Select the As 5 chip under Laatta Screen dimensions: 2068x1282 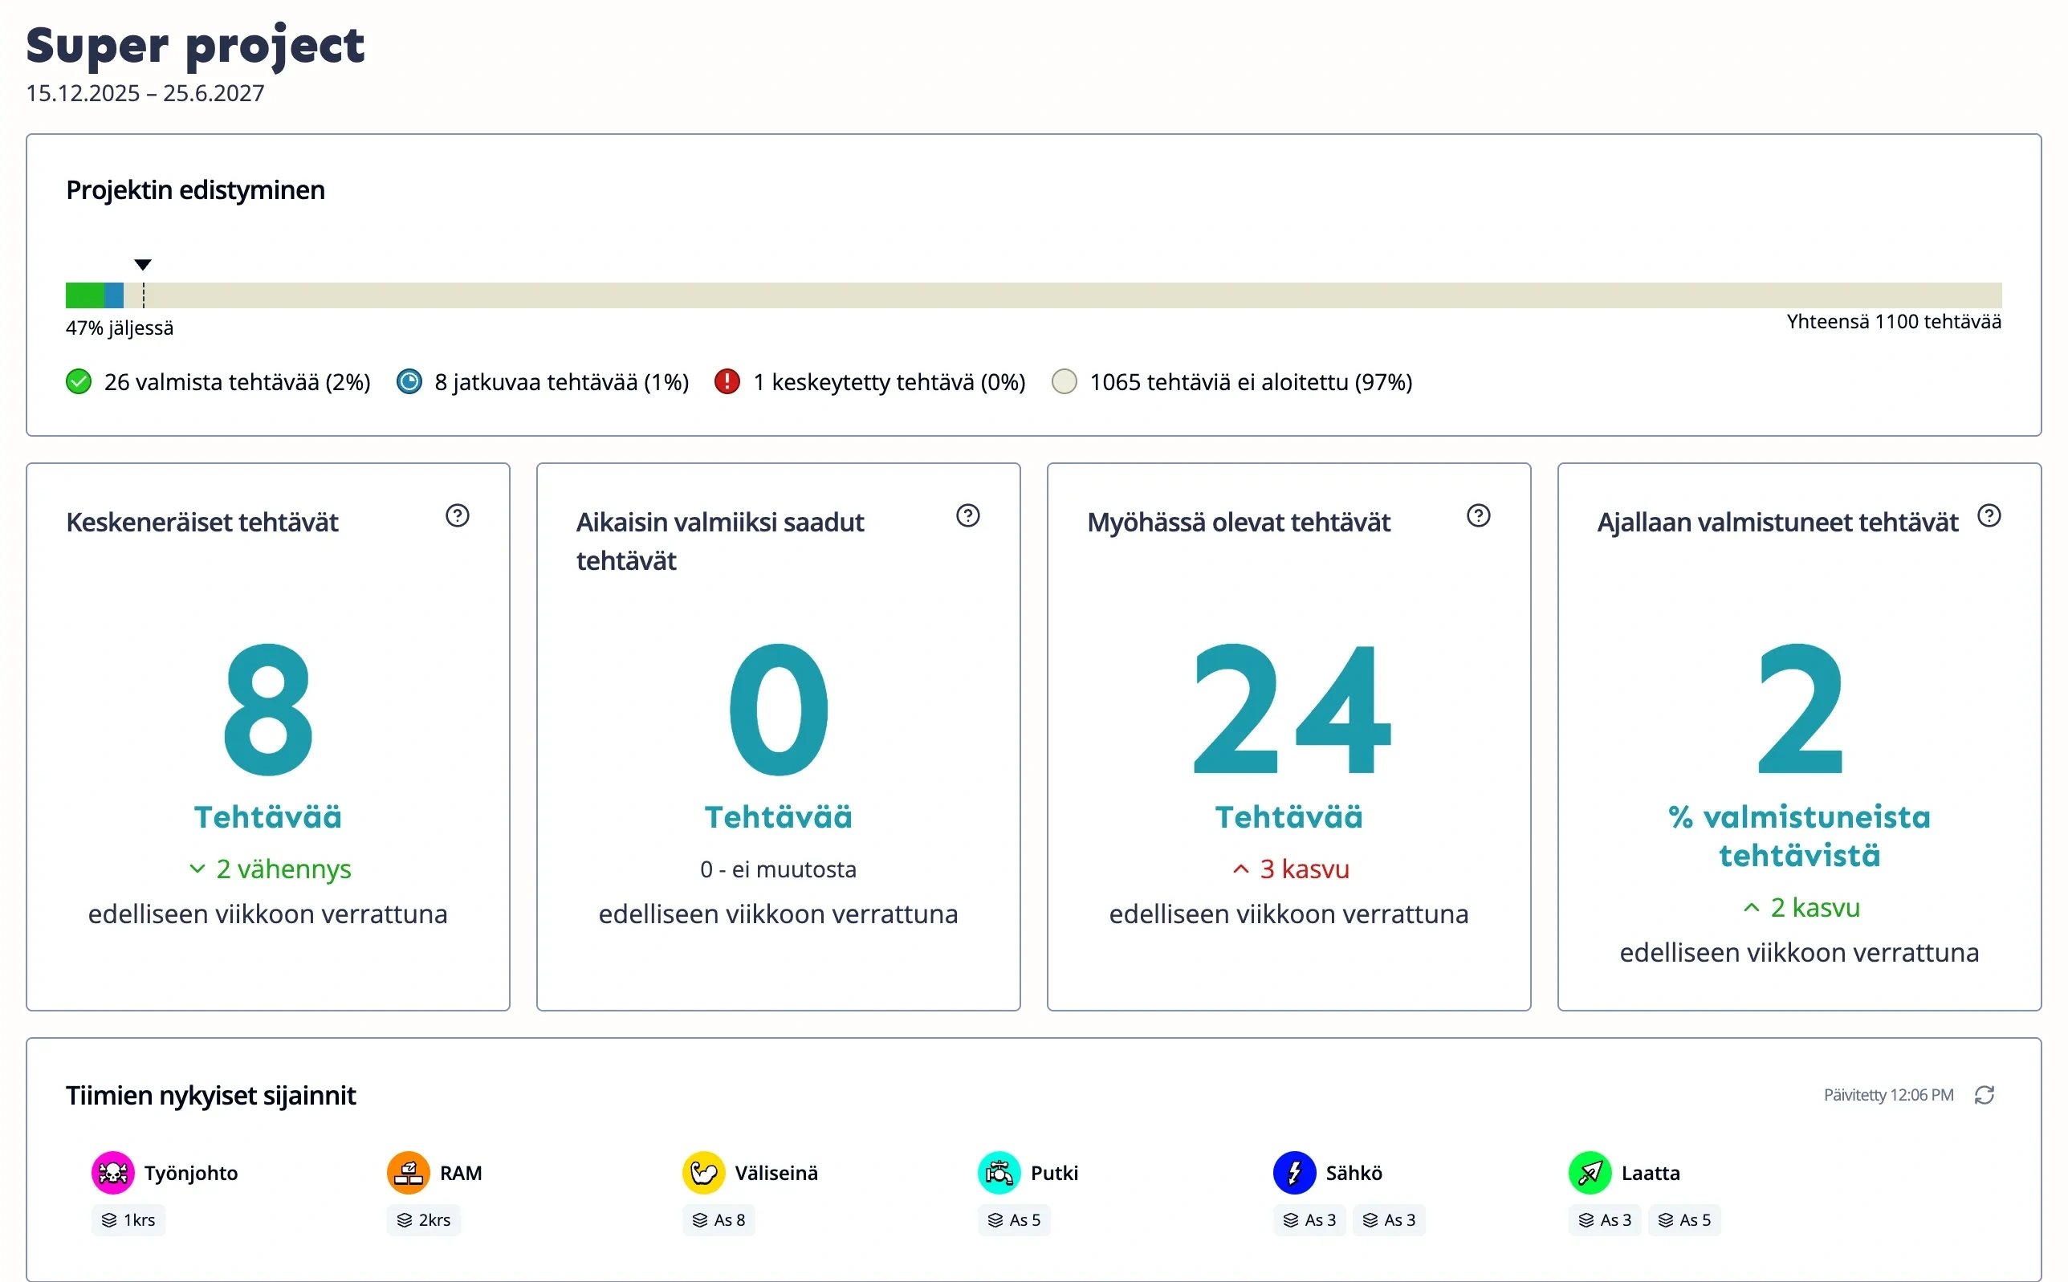click(1684, 1219)
